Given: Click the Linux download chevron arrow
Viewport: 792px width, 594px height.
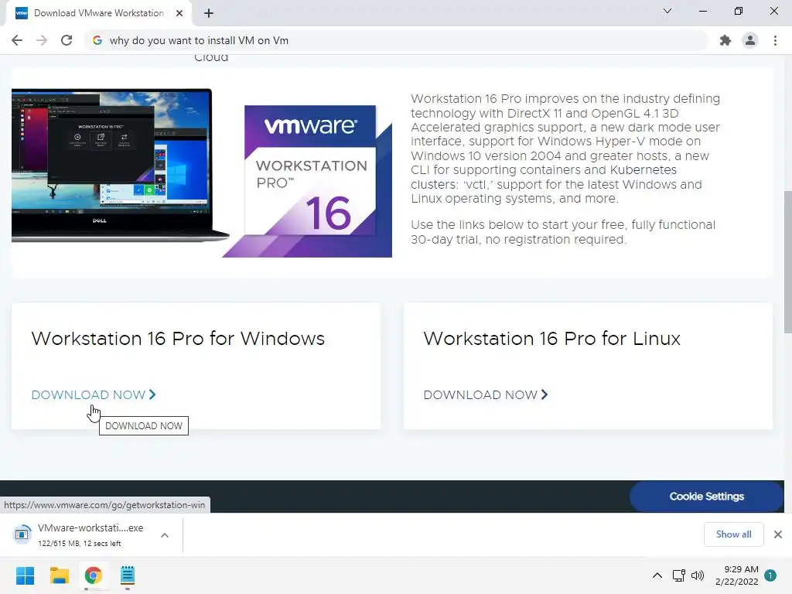Looking at the screenshot, I should click(544, 394).
